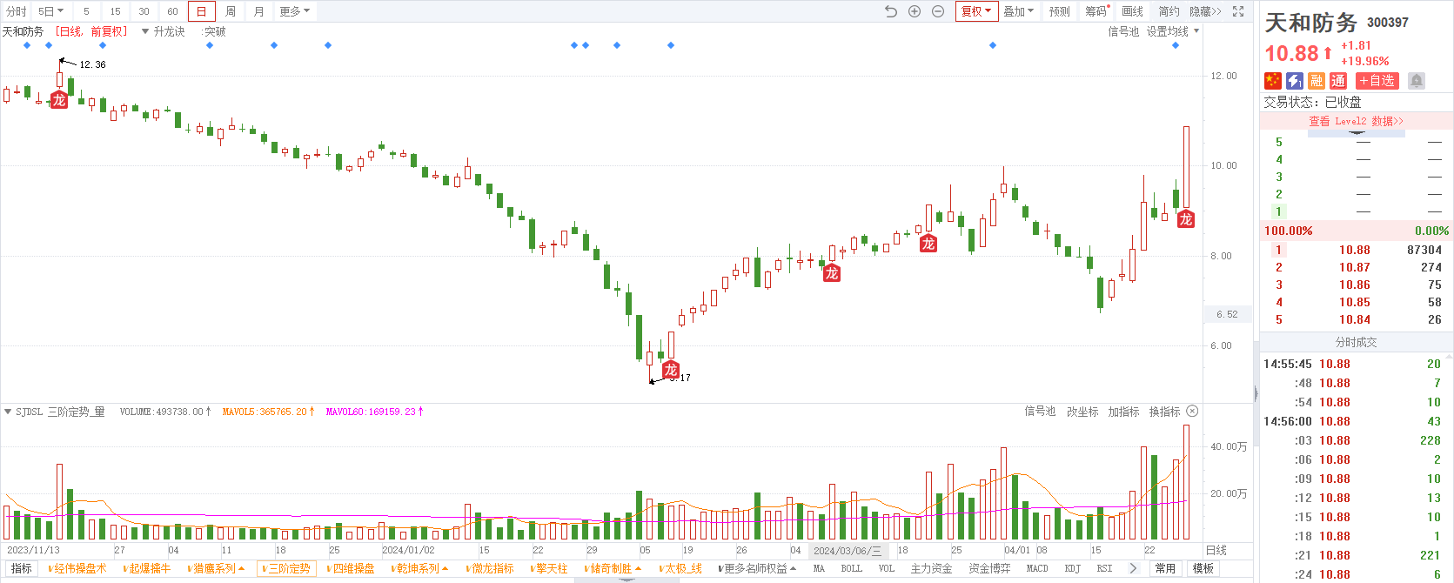Enter fullscreen chart mode
Image resolution: width=1454 pixels, height=583 pixels.
1238,11
